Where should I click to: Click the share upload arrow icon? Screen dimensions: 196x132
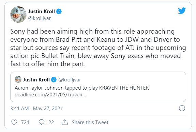coord(65,122)
